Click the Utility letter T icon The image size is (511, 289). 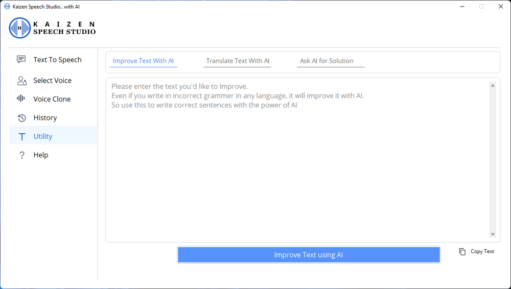point(21,136)
